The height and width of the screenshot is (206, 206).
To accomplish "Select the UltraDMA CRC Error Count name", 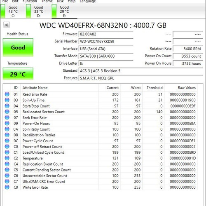I will 44,181.
